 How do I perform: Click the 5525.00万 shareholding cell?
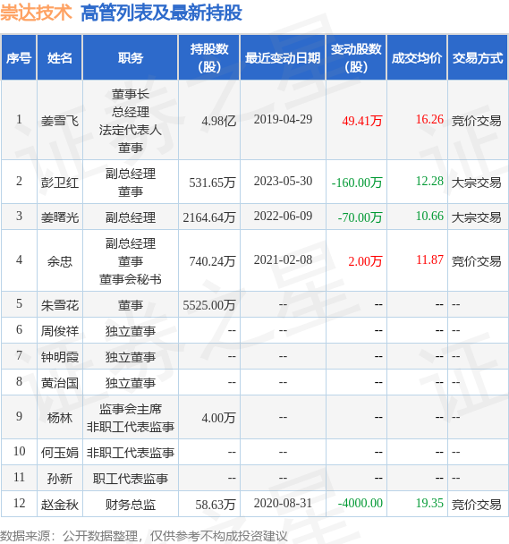point(209,305)
